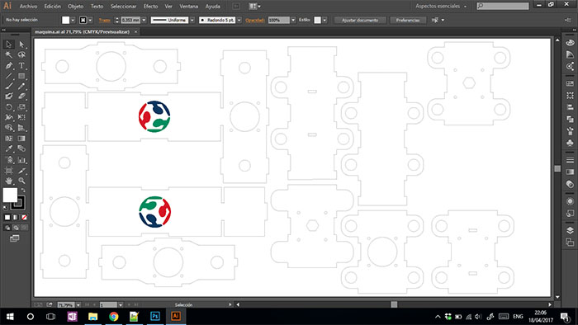Select the Eraser tool
Screen dimensions: 578x325
coord(21,96)
